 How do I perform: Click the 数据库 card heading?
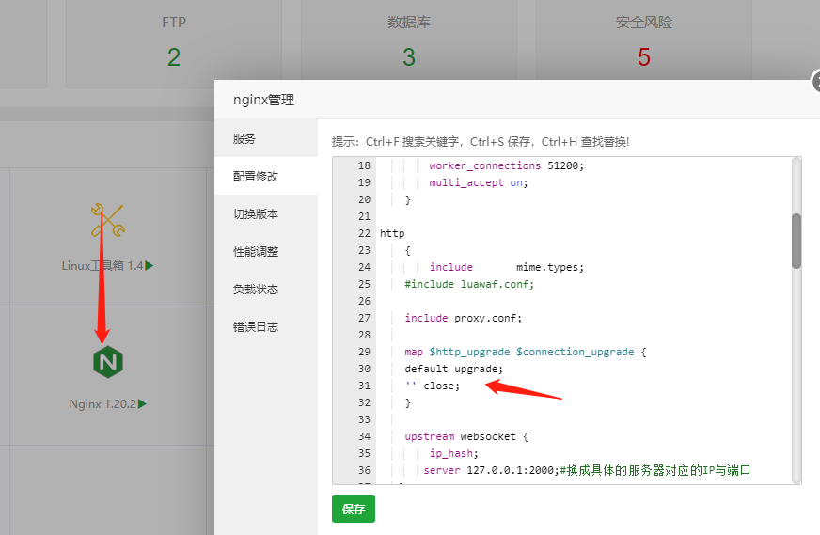tap(409, 22)
